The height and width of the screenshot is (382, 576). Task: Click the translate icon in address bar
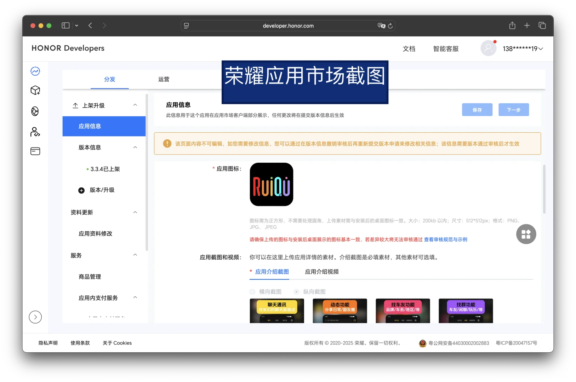[x=381, y=26]
